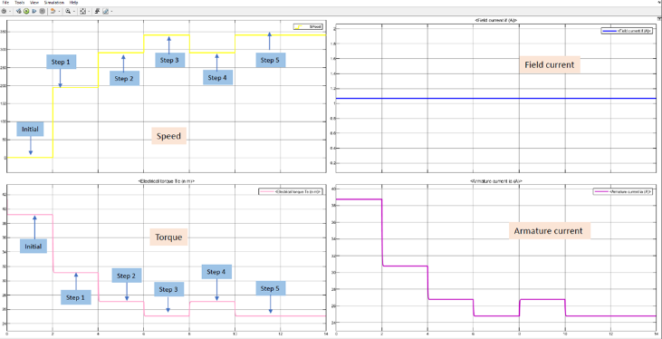Screen dimensions: 662x339
Task: Click the Step Back simulation button
Action: tap(19, 11)
